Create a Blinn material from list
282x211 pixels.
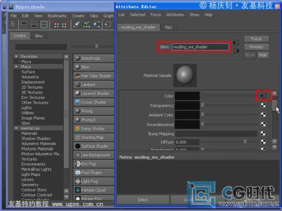point(94,67)
